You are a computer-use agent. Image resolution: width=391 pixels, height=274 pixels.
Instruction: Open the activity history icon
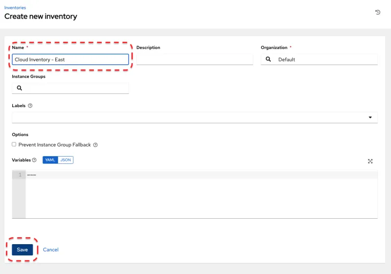pyautogui.click(x=378, y=12)
